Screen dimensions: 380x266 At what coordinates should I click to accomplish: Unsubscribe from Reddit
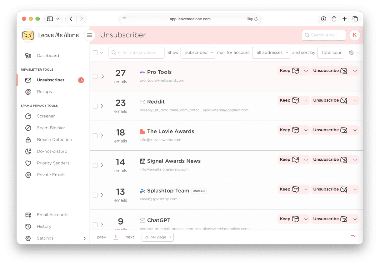tap(330, 101)
